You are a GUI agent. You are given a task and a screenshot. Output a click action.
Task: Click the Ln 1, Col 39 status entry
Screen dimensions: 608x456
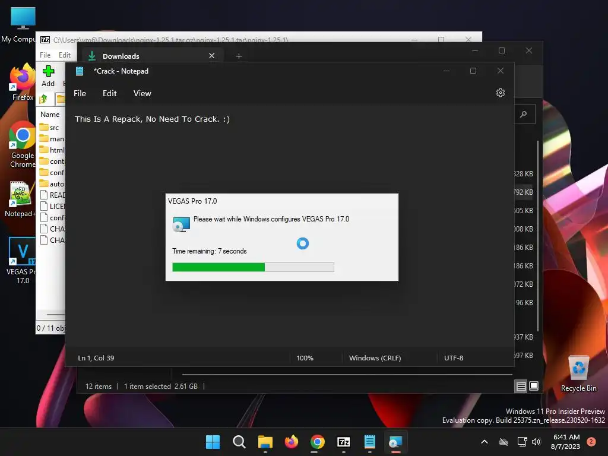coord(96,358)
